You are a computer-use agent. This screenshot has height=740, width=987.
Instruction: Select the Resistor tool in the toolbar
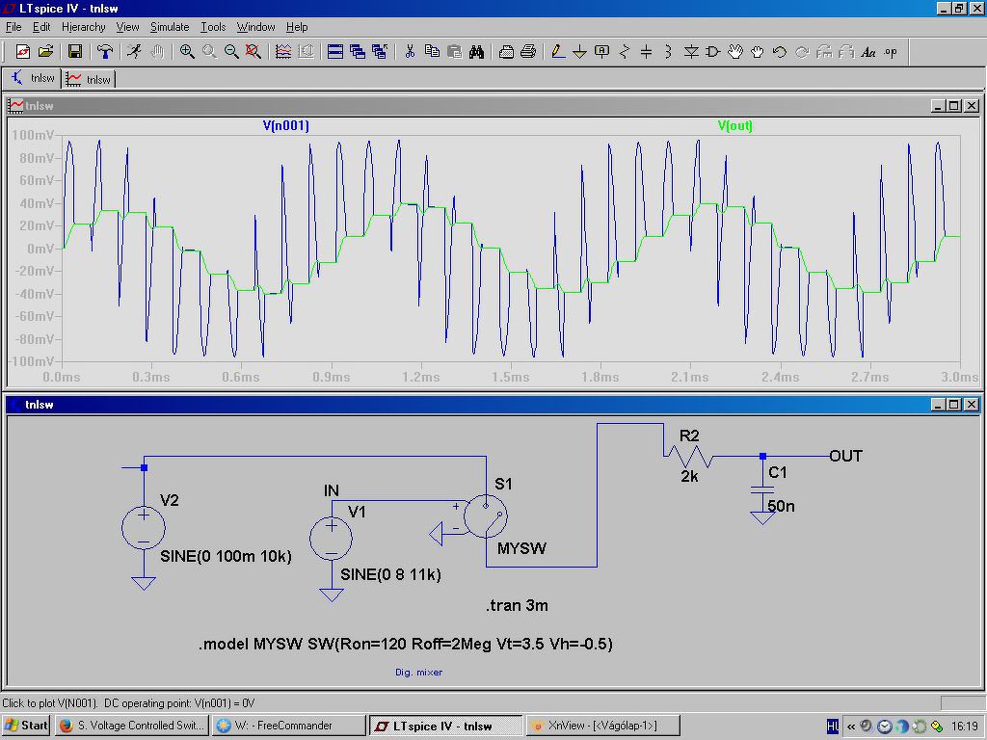625,52
